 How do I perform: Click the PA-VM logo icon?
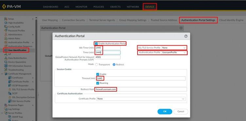coord(4,7)
